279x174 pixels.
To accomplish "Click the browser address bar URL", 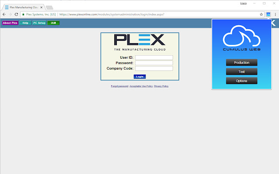I will click(112, 14).
